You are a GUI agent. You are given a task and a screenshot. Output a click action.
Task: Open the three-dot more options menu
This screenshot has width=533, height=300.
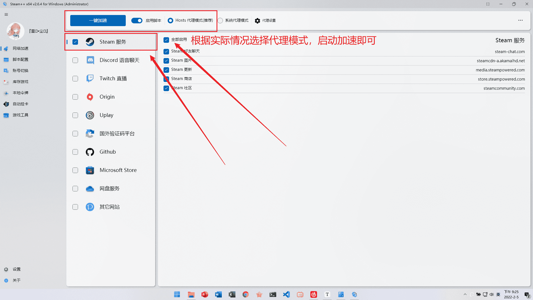coord(520,20)
